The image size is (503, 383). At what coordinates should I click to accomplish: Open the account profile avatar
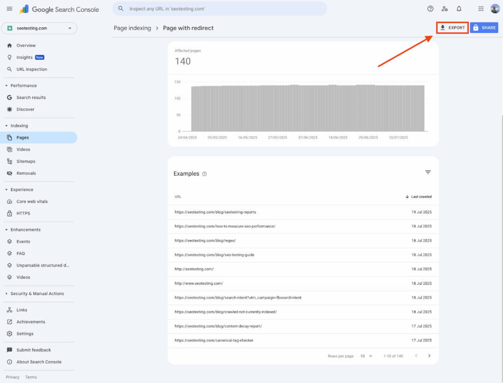click(x=495, y=9)
